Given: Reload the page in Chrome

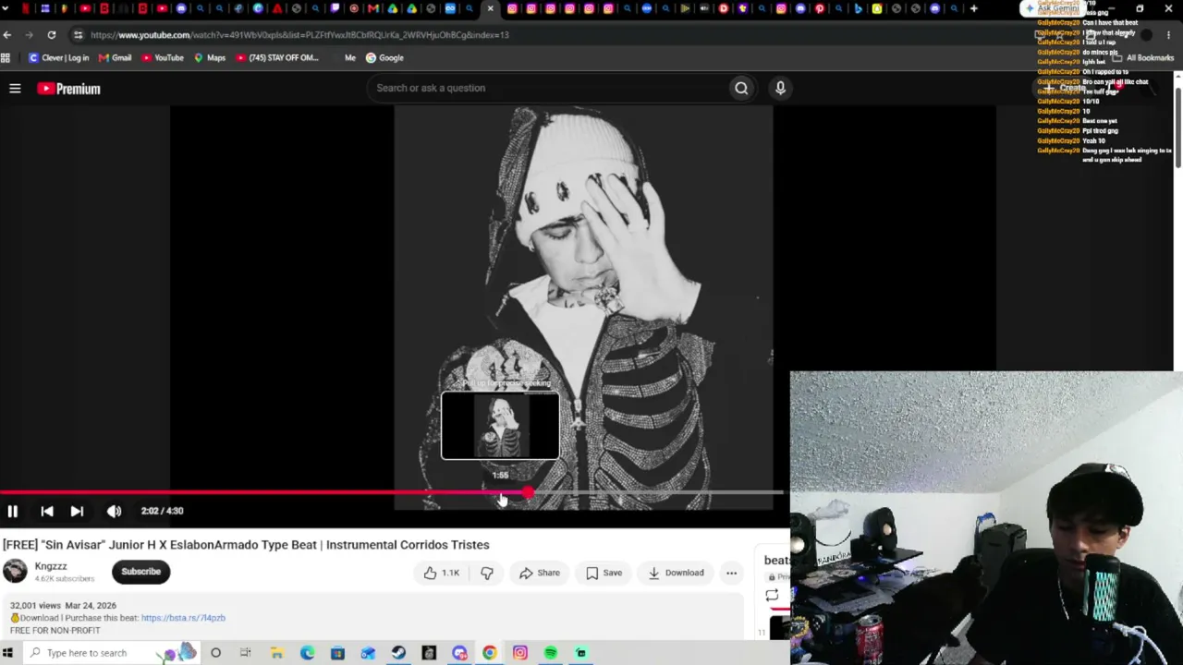Looking at the screenshot, I should 52,35.
